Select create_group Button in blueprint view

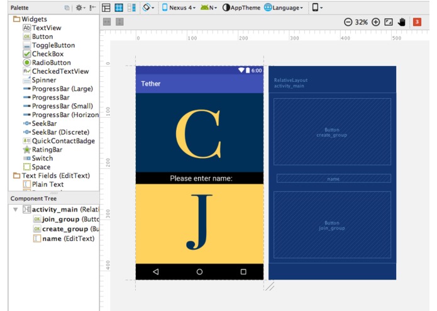[x=332, y=132]
